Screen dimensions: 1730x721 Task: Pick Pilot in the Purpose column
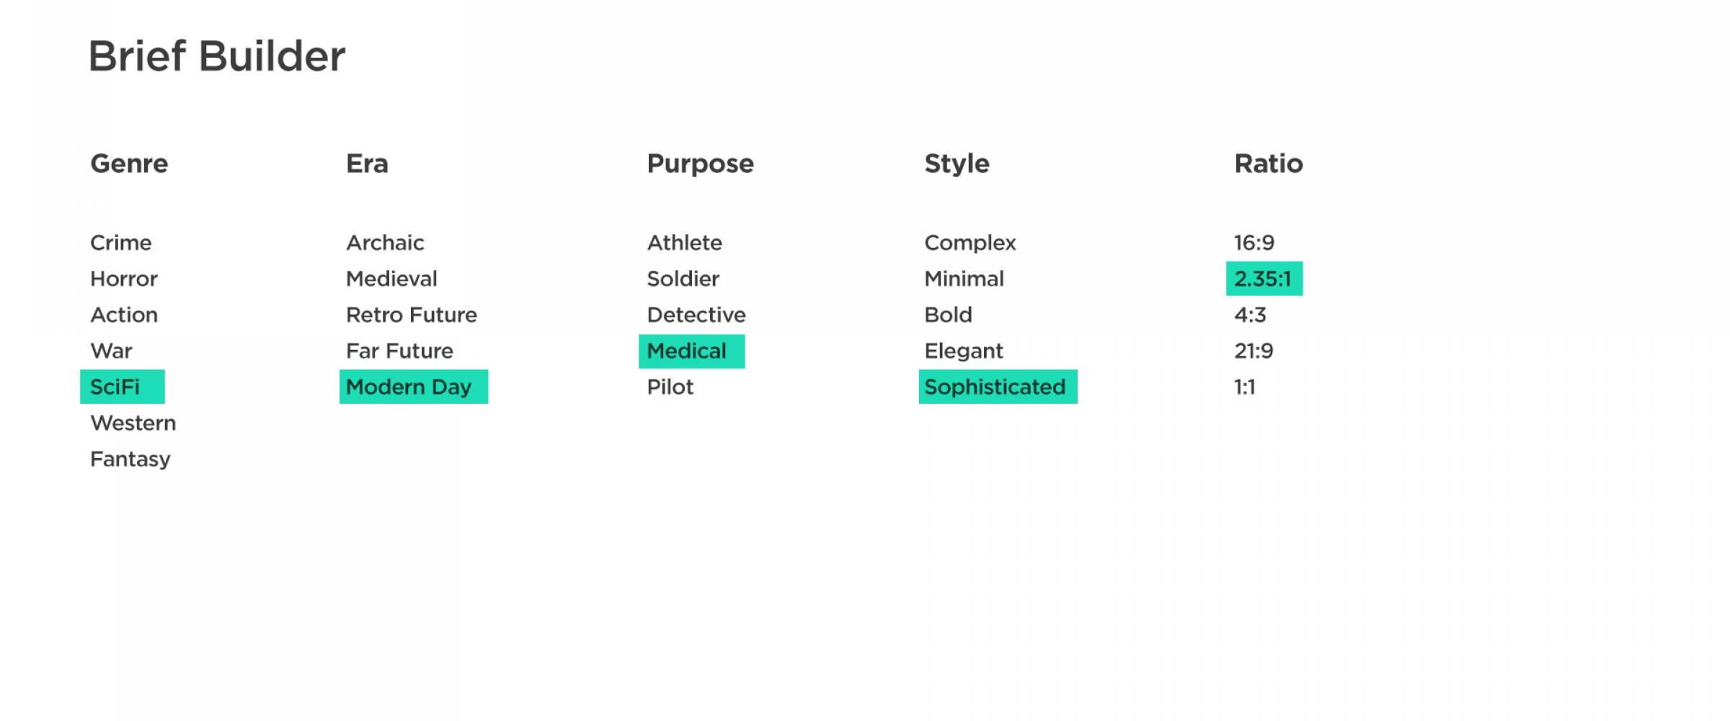click(x=670, y=387)
